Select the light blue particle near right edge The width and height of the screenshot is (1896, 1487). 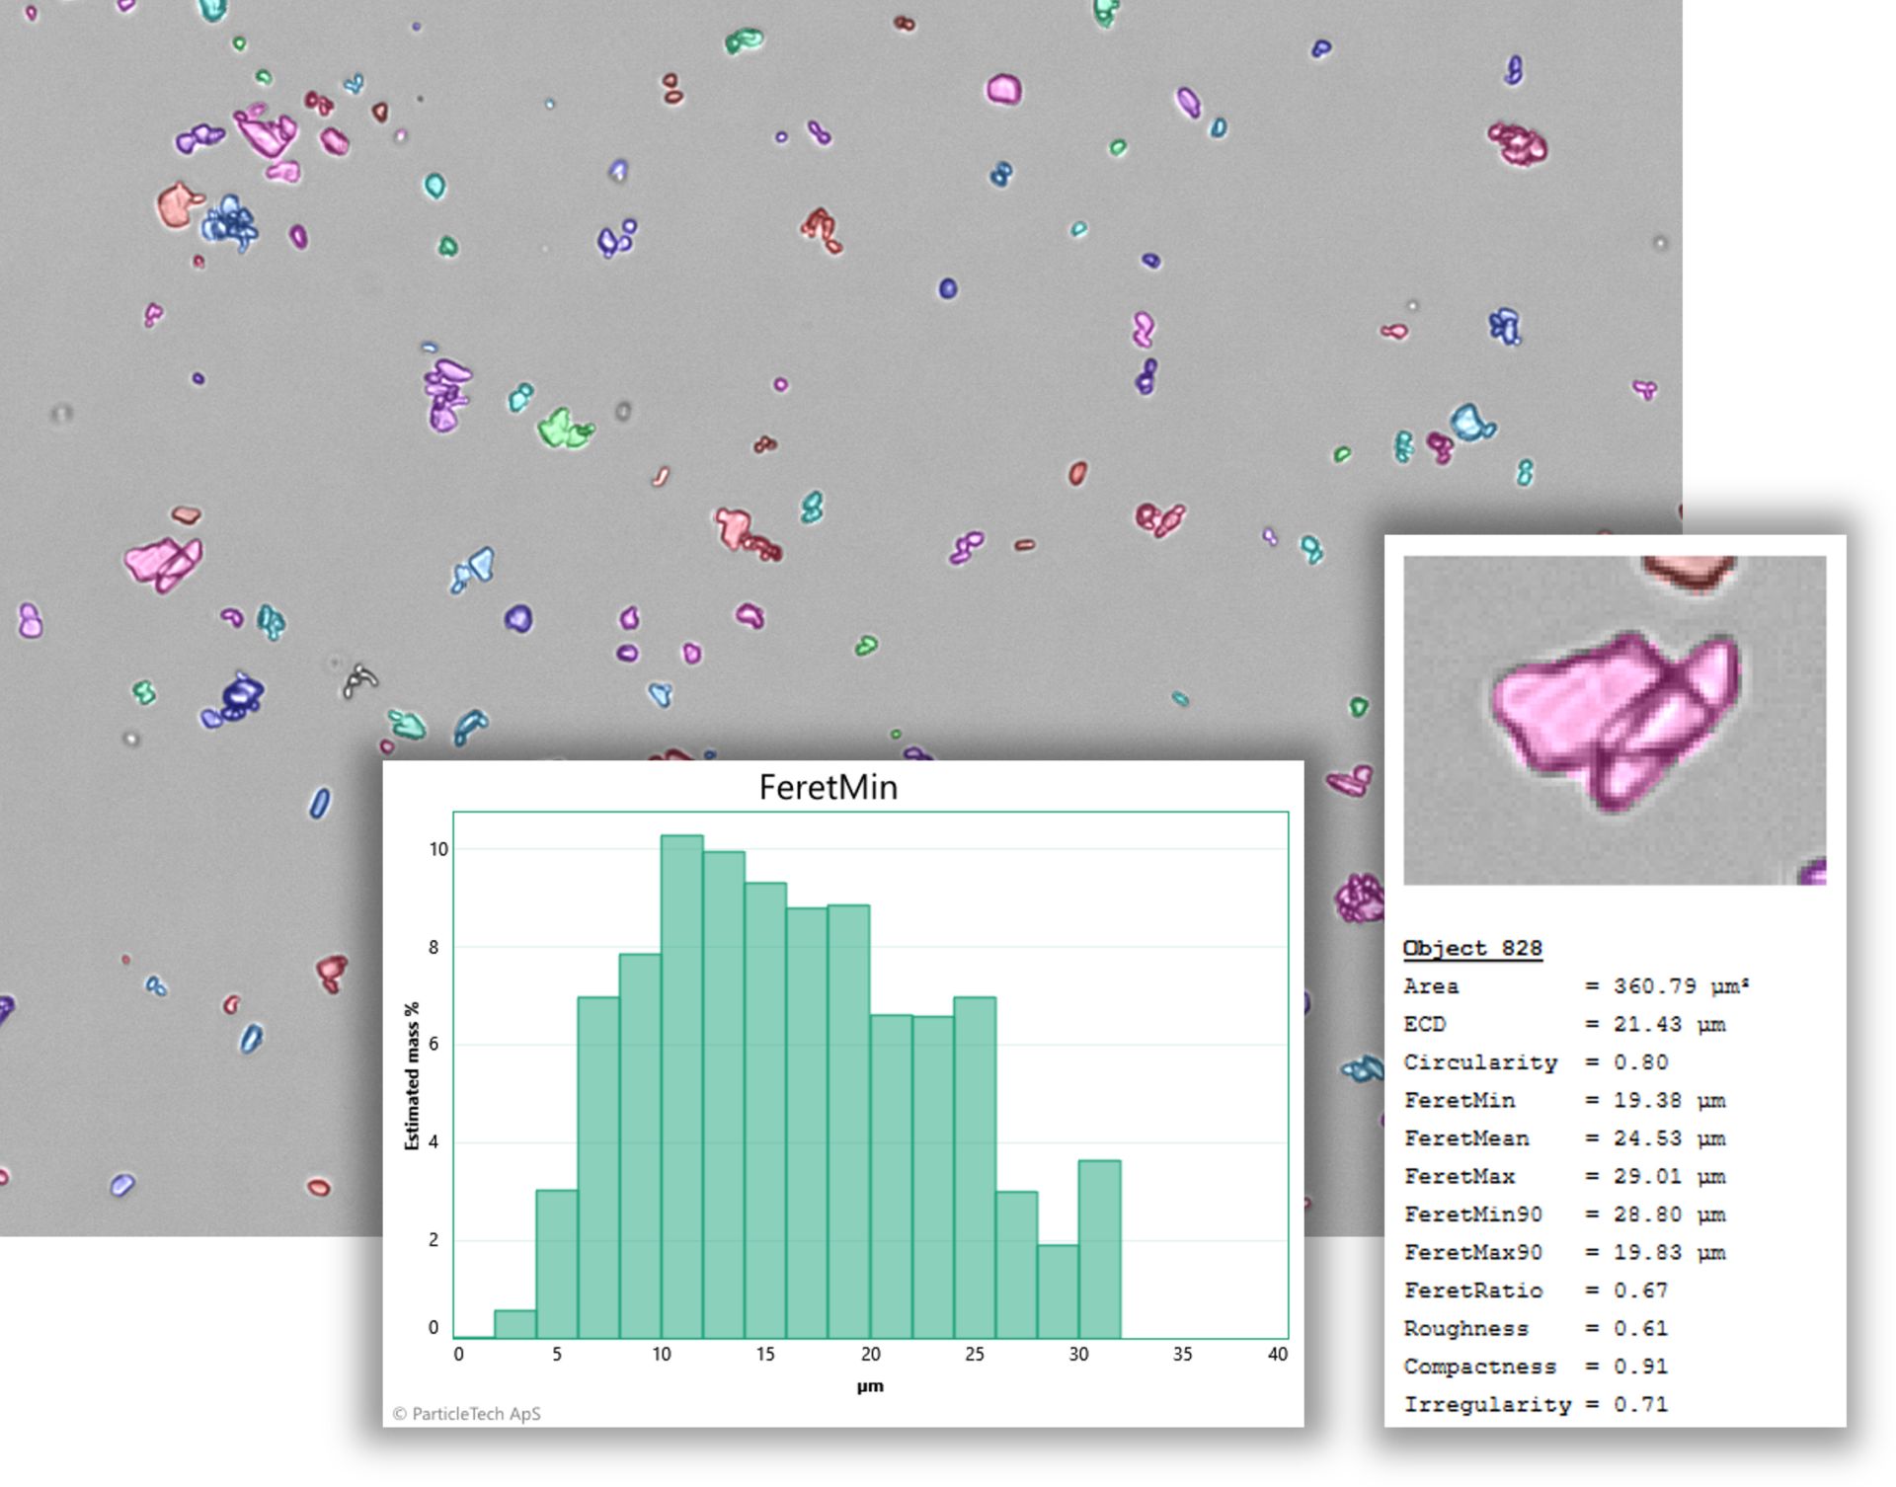1469,423
